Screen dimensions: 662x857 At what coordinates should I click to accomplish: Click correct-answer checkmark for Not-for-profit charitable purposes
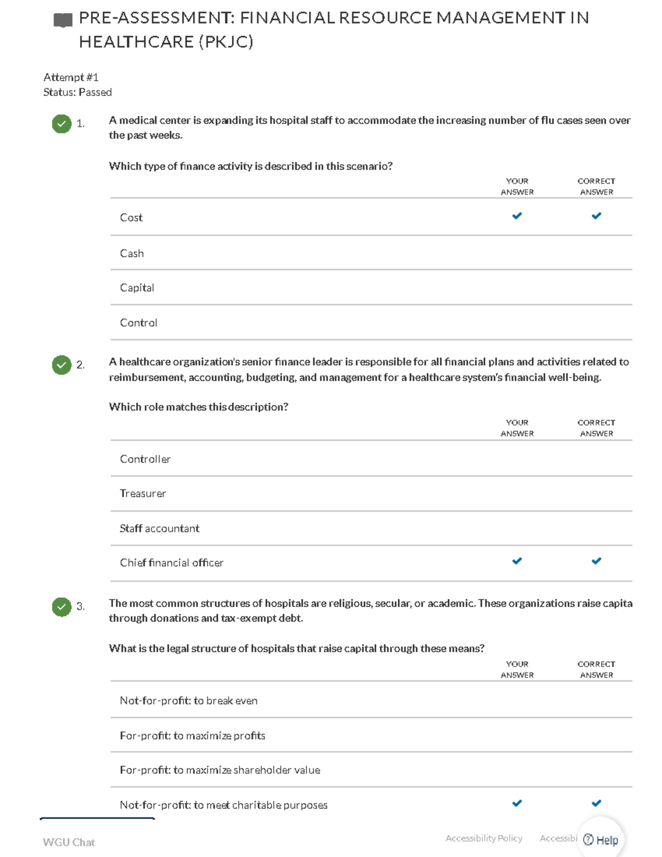596,803
